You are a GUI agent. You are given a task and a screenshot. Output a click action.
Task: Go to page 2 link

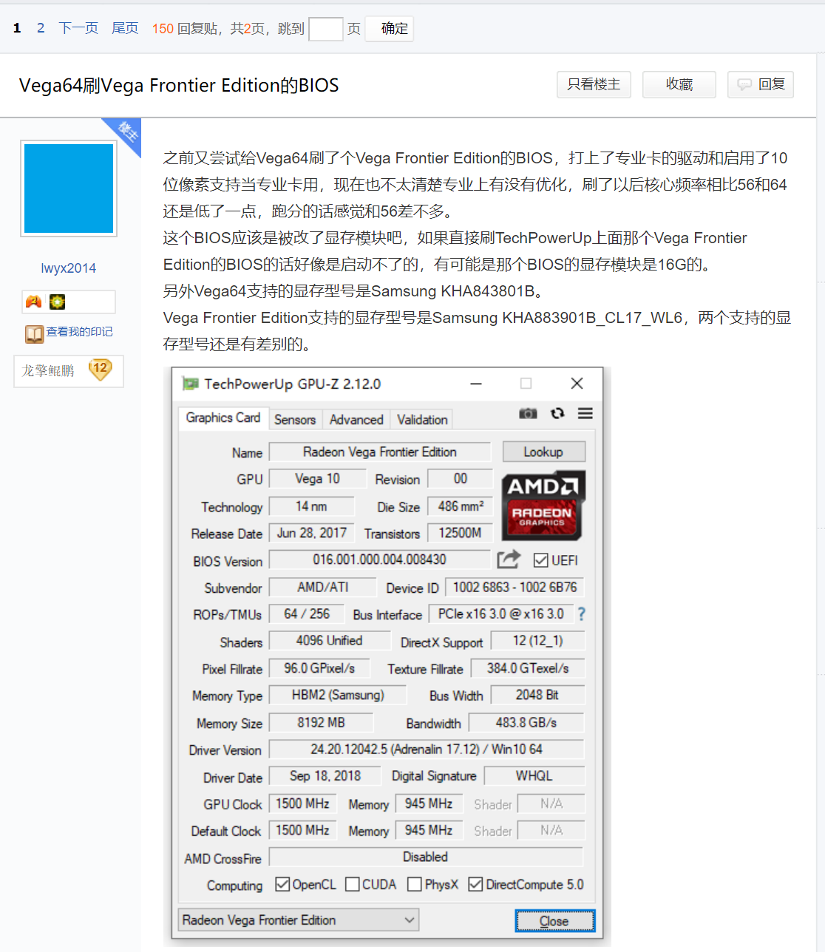point(41,28)
